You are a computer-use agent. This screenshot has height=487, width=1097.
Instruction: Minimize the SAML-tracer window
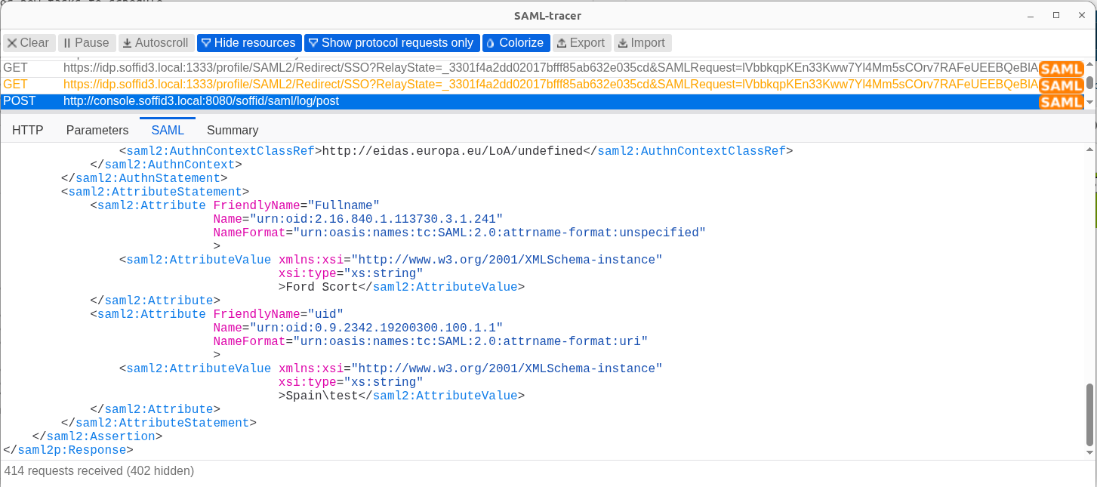pos(1030,16)
